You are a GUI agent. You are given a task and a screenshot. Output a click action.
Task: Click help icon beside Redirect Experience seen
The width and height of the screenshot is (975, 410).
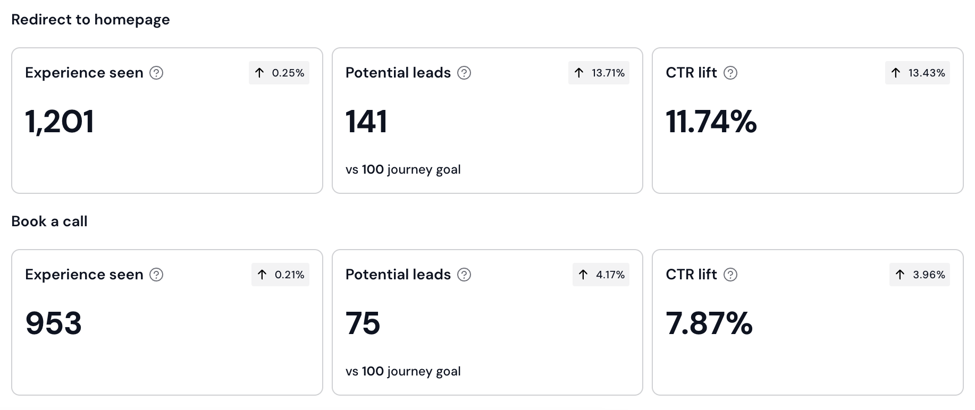click(x=156, y=73)
